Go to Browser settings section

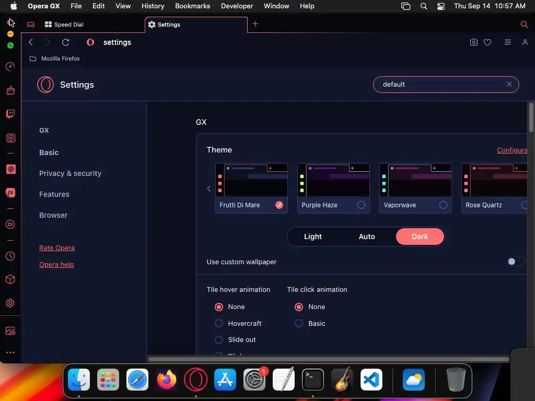coord(53,215)
